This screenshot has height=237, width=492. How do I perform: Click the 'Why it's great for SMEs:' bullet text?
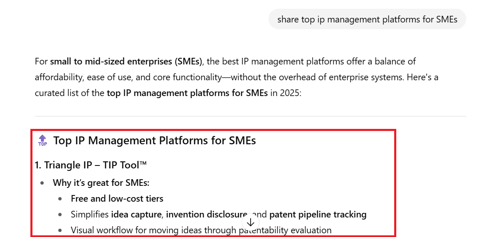click(101, 183)
